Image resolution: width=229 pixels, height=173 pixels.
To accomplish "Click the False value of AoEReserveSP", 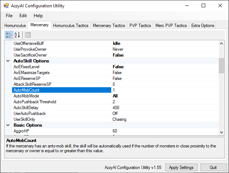I will (x=165, y=78).
